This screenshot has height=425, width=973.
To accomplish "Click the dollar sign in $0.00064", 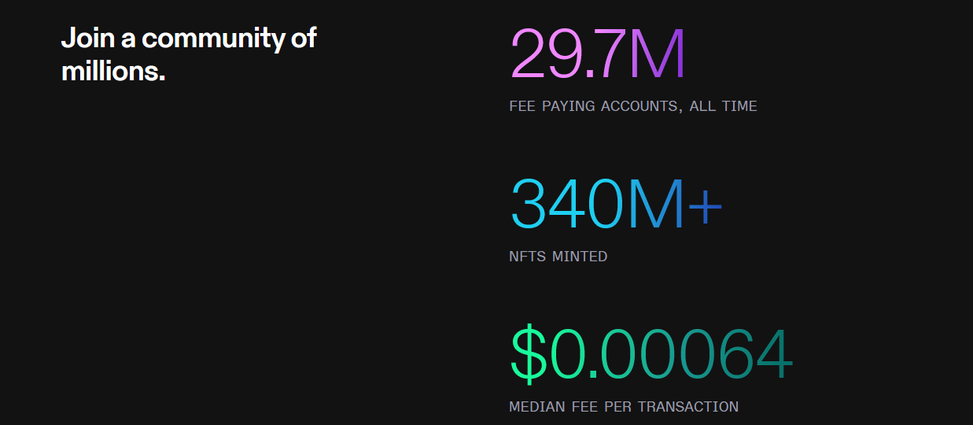I will [528, 355].
